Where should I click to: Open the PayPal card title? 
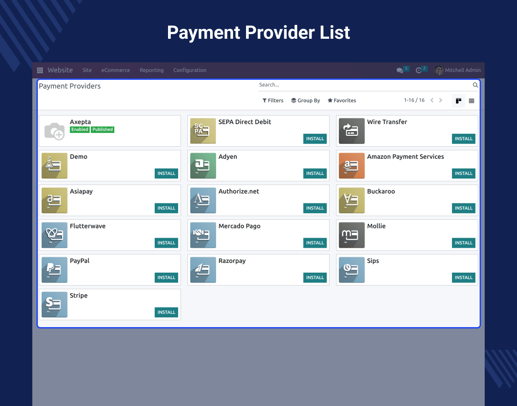79,261
